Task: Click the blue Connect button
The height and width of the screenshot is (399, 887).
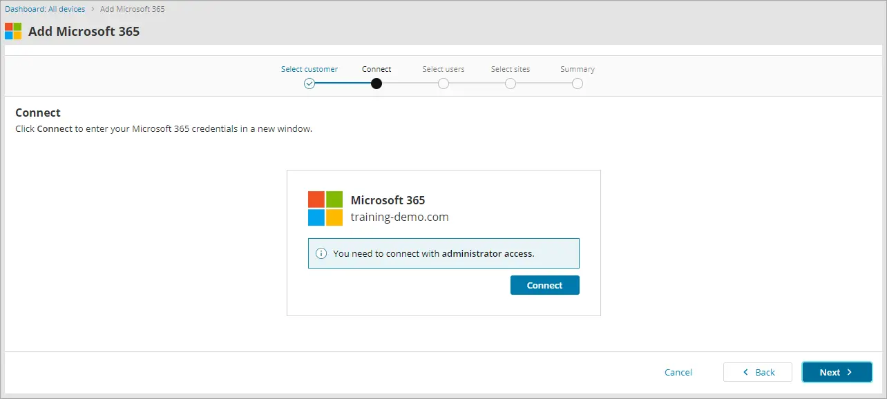Action: coord(545,285)
